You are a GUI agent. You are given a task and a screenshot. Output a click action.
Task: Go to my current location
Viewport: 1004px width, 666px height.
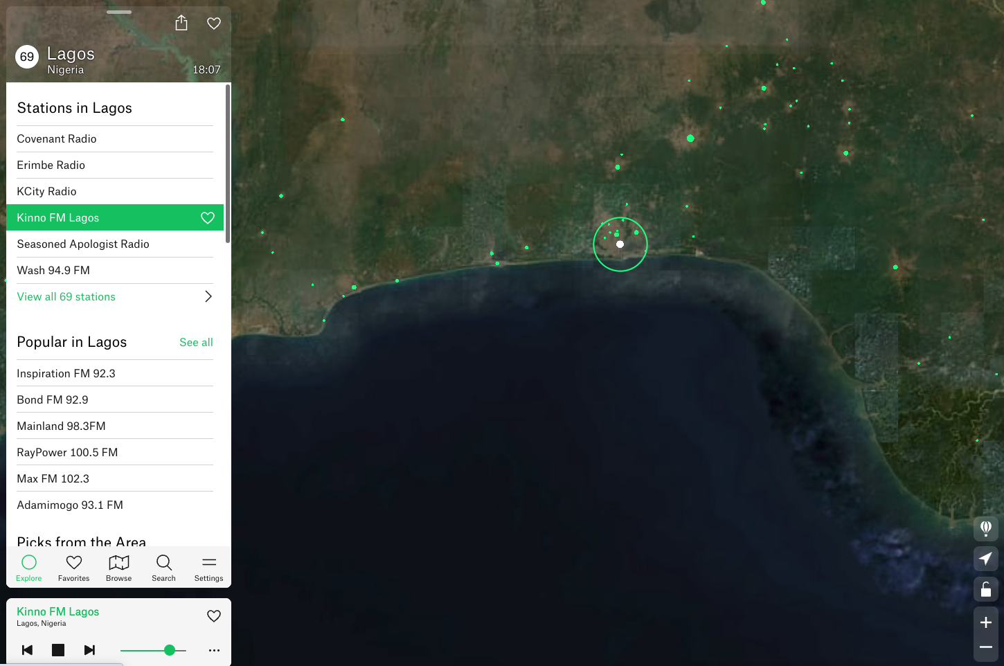click(x=986, y=559)
